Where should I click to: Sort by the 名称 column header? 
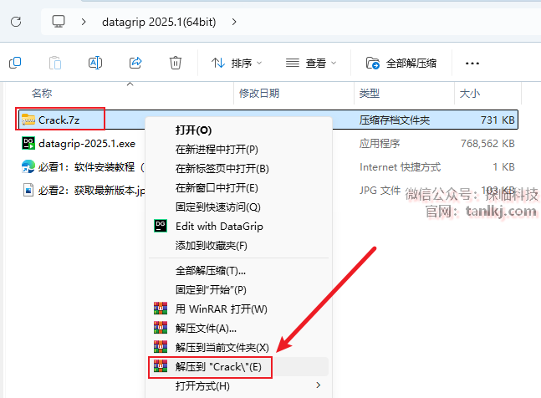42,93
